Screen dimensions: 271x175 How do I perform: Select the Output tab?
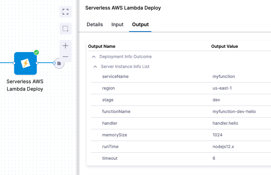[140, 24]
